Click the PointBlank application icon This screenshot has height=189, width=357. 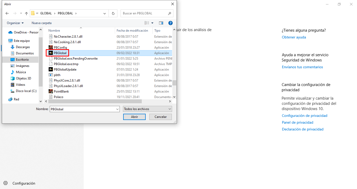point(51,91)
